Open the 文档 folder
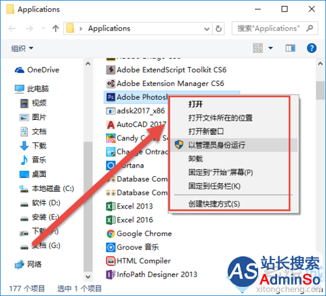This screenshot has height=296, width=326. click(33, 132)
